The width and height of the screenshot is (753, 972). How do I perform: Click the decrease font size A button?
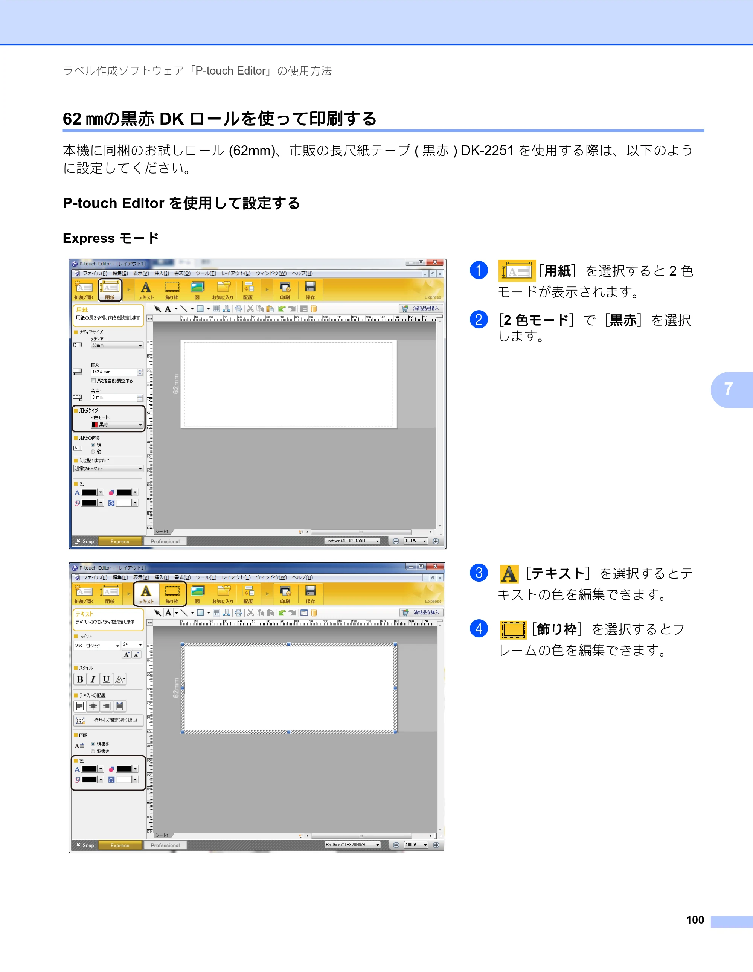[x=136, y=655]
